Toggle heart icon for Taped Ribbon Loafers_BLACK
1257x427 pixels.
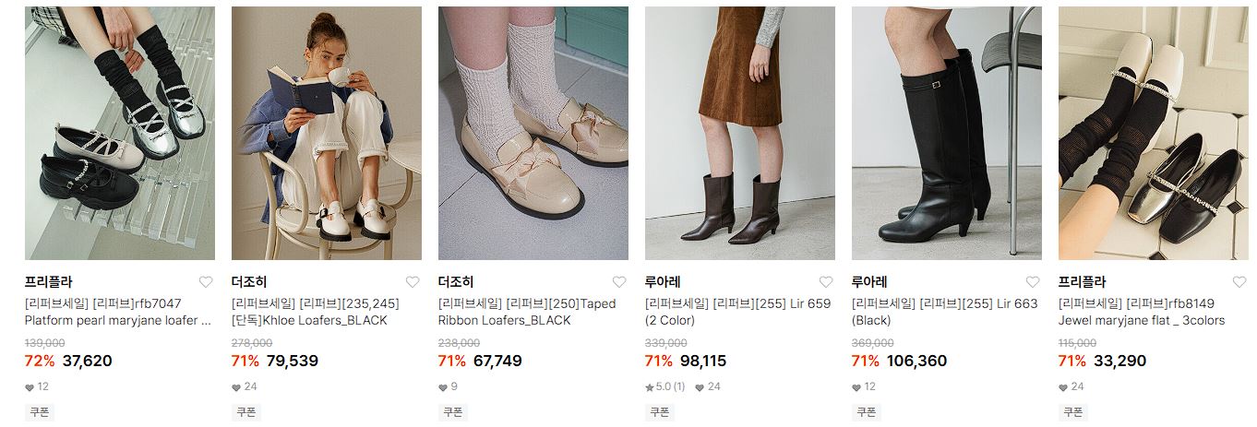(x=619, y=282)
